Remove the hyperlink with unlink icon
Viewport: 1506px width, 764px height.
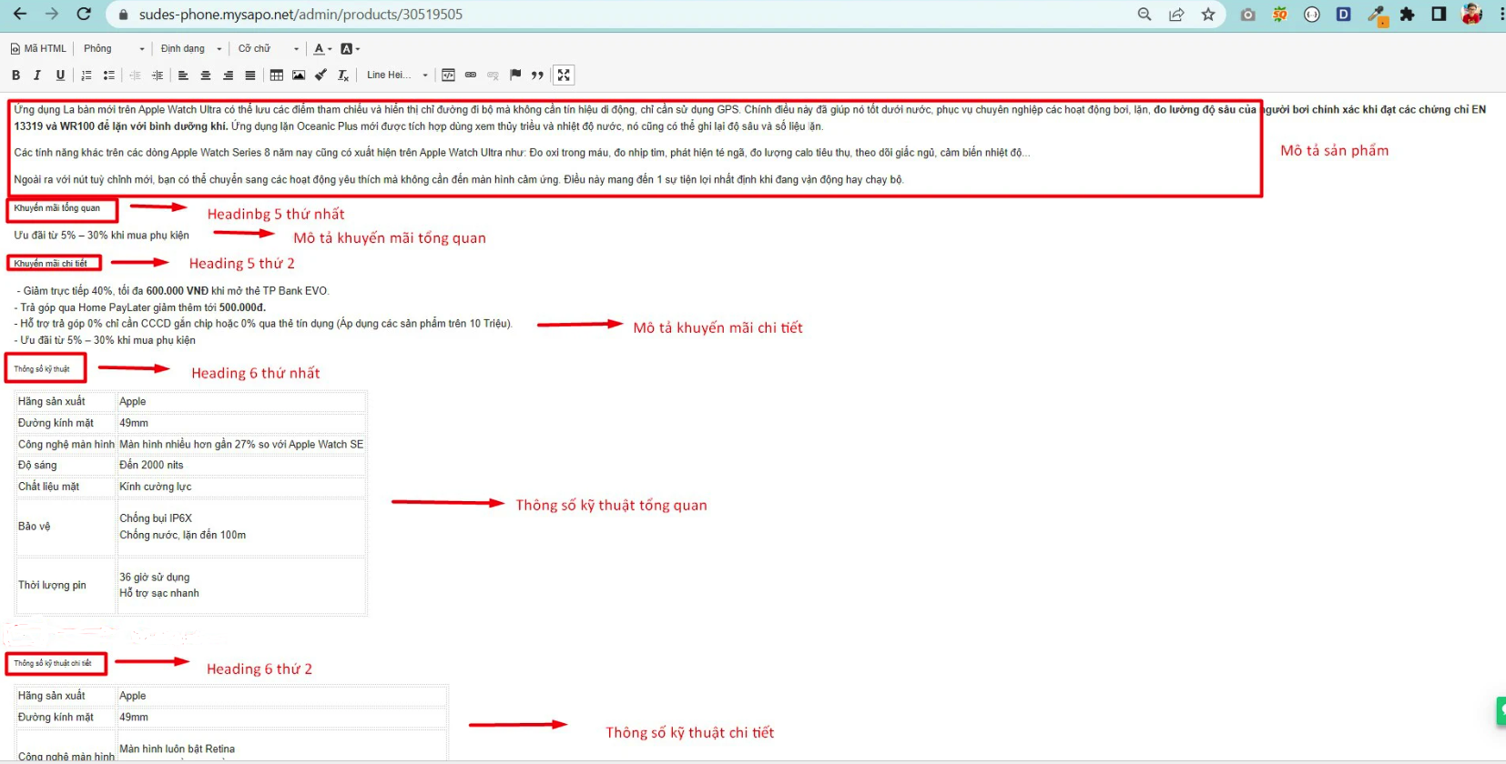click(493, 75)
